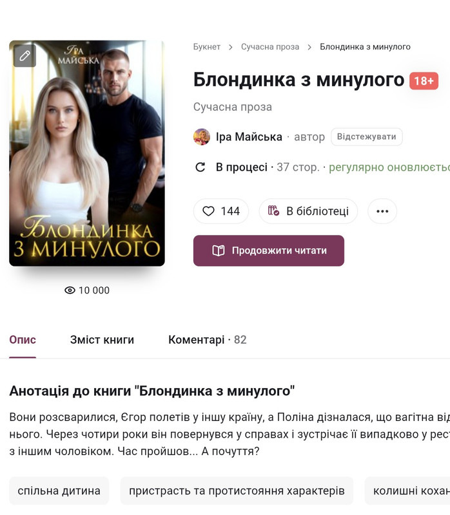Click Продовжити читати button
The width and height of the screenshot is (450, 515).
(x=269, y=250)
